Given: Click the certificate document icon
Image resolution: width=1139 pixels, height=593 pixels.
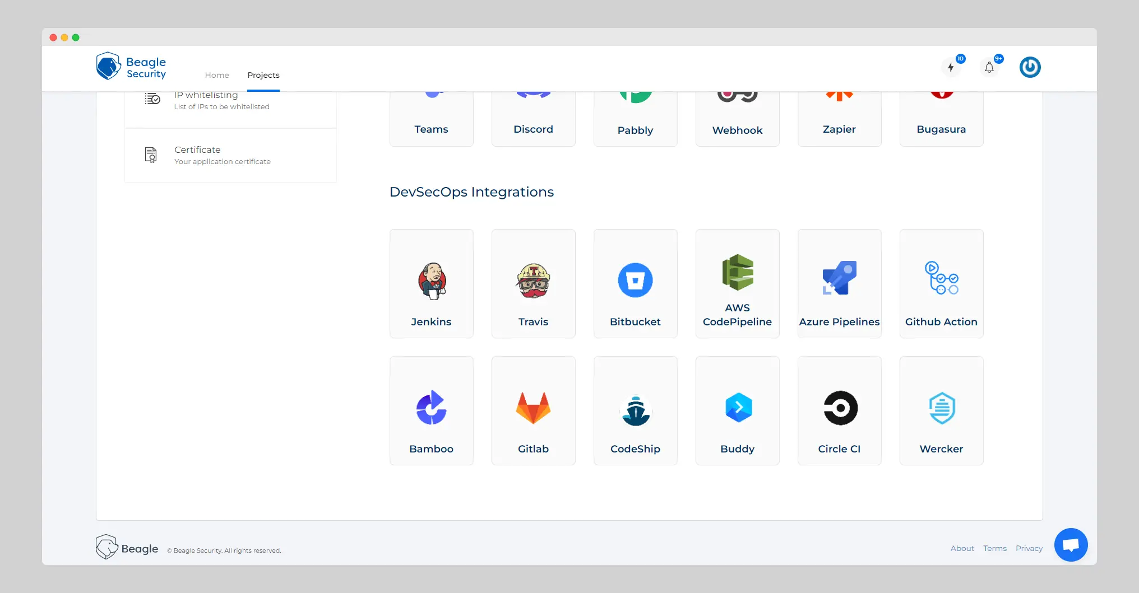Looking at the screenshot, I should pyautogui.click(x=151, y=155).
